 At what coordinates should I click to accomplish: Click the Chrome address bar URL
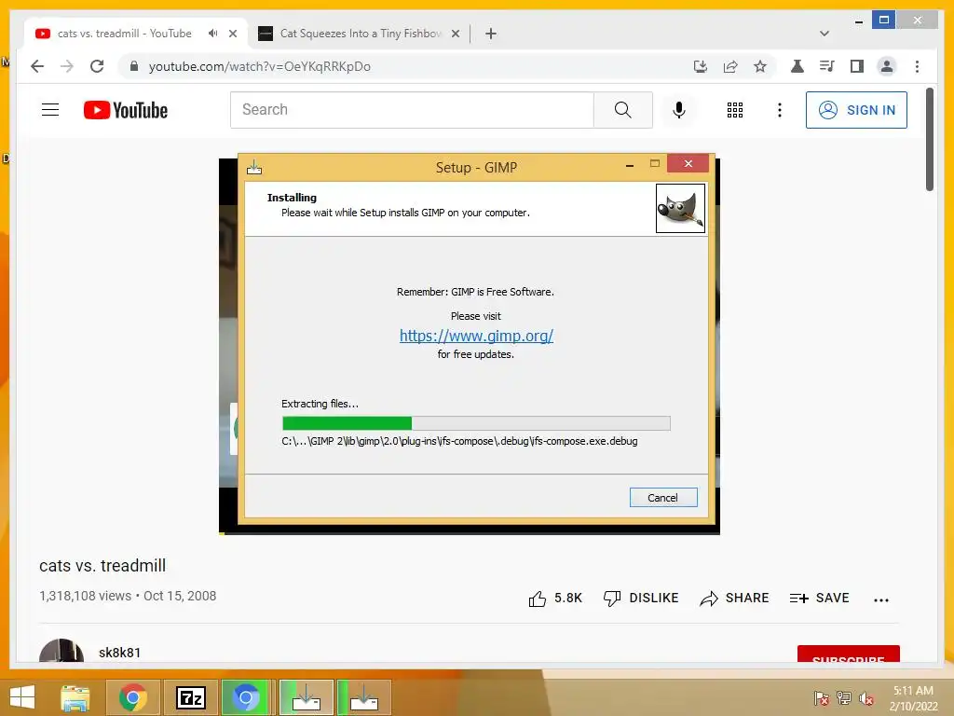(x=260, y=66)
